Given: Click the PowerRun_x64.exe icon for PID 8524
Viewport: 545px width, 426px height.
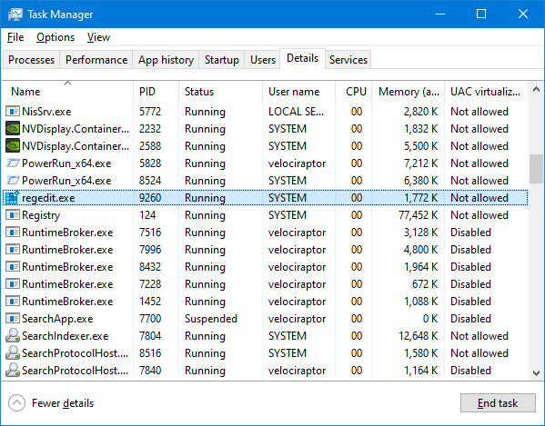Looking at the screenshot, I should tap(13, 181).
